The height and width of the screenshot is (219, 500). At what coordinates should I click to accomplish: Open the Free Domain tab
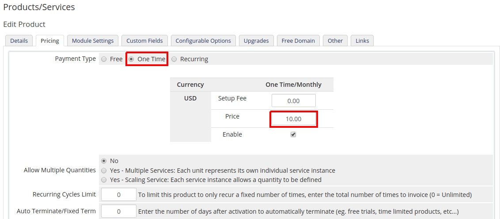click(x=298, y=41)
